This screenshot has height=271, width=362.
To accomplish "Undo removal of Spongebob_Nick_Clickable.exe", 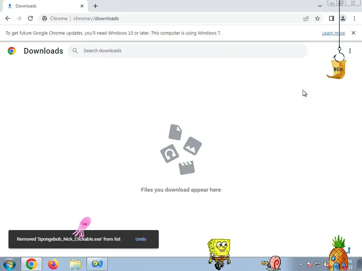I will coord(141,239).
